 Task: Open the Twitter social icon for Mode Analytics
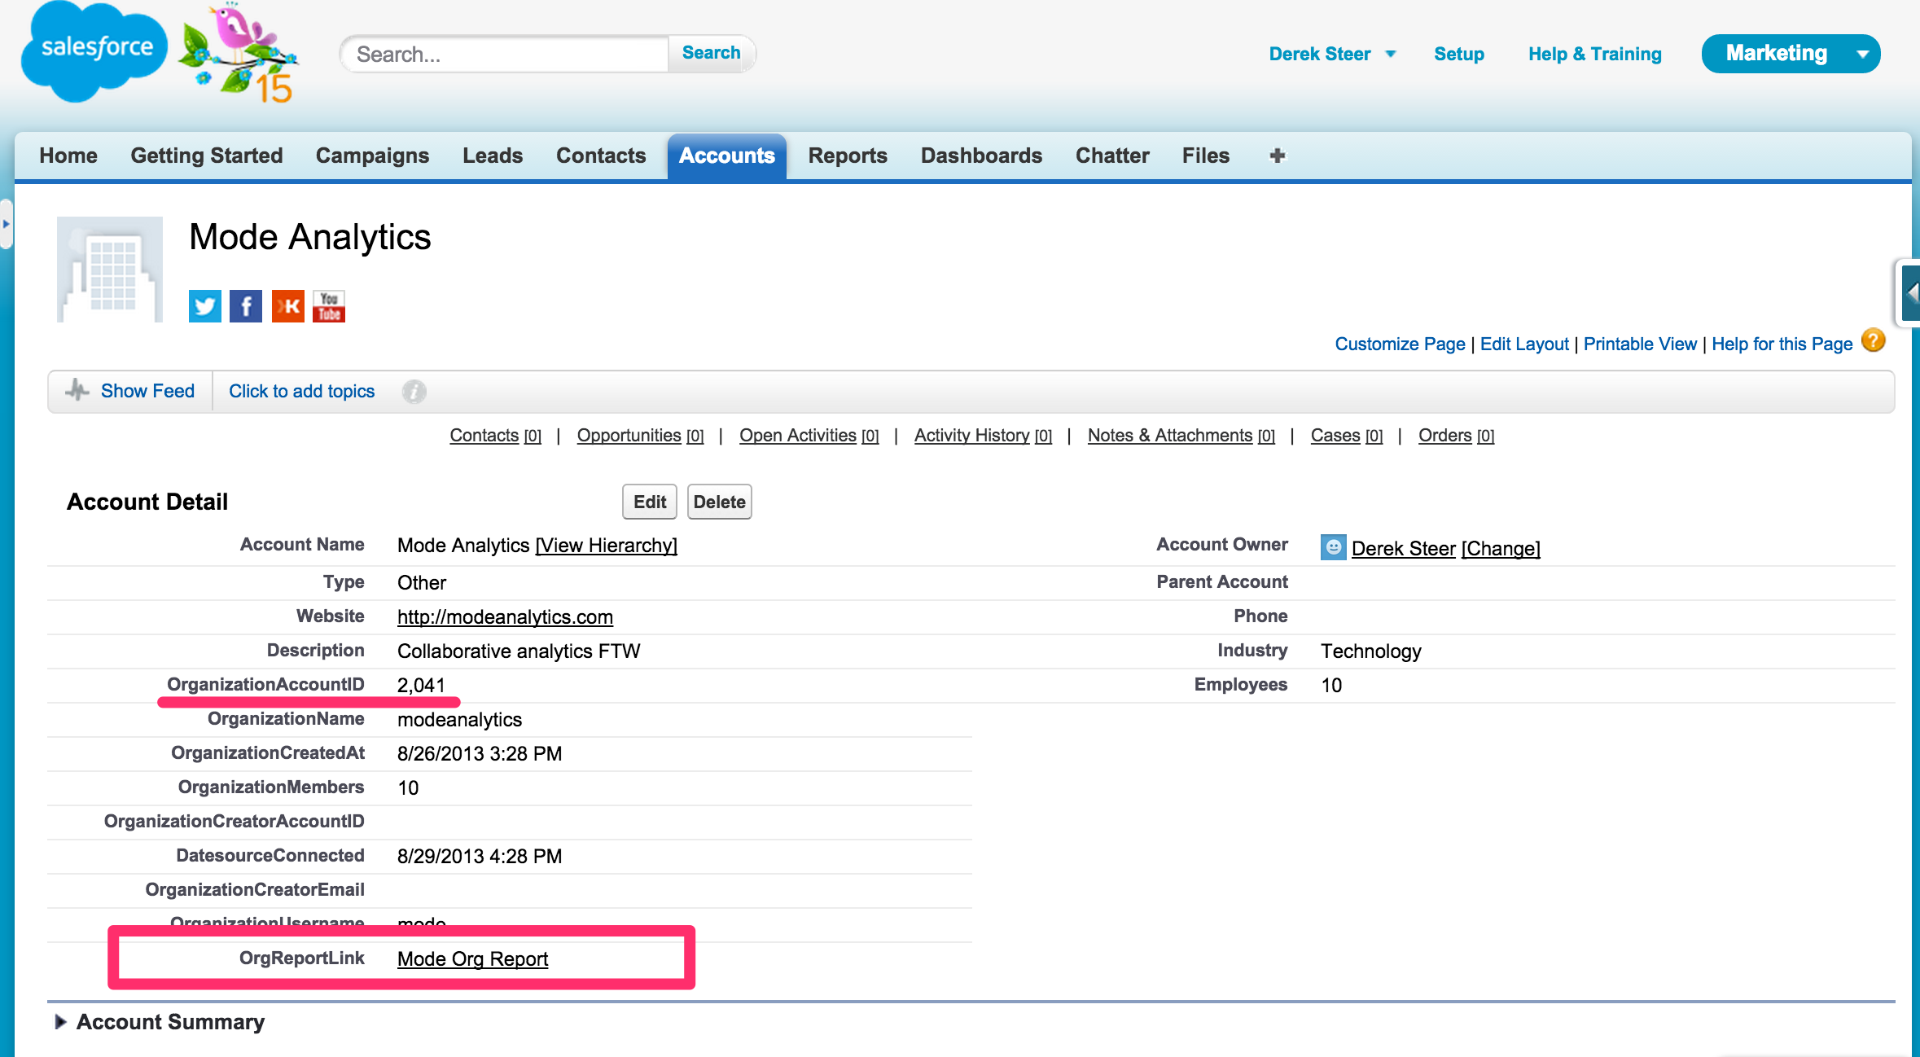coord(205,306)
